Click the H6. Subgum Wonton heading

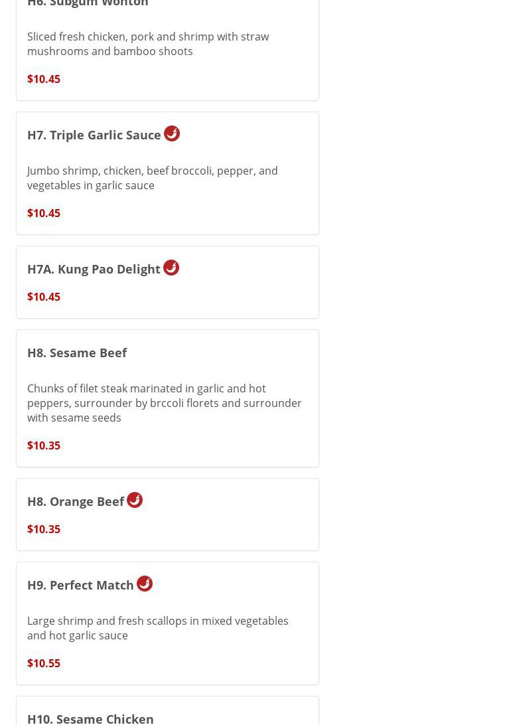(x=88, y=4)
